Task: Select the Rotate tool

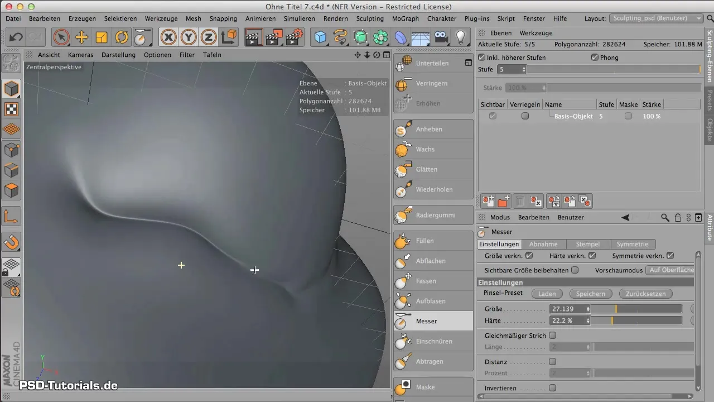Action: 122,38
